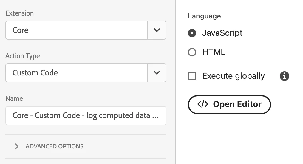Click the arrow icon beside Advanced Options
303x164 pixels.
[x=17, y=146]
